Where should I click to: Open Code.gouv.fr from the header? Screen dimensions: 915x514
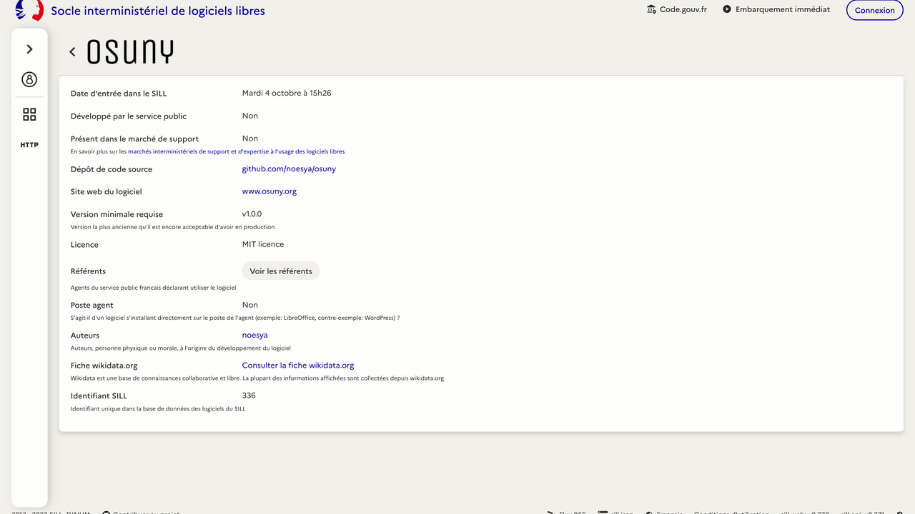click(676, 10)
